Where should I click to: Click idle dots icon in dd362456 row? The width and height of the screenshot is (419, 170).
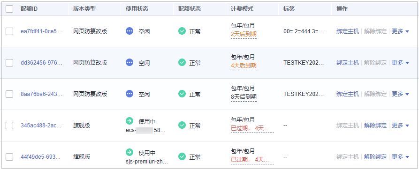click(130, 63)
